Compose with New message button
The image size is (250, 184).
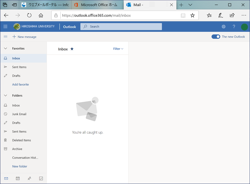(x=24, y=37)
